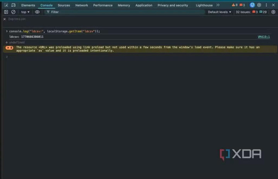Open DevTools settings gear
This screenshot has width=278, height=179.
pos(259,5)
